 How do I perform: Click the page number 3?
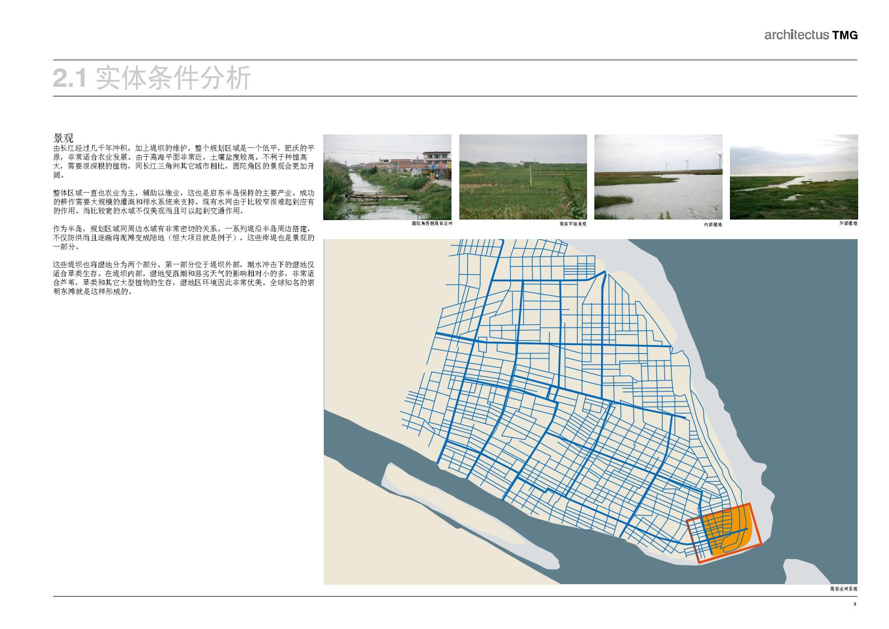tap(855, 604)
